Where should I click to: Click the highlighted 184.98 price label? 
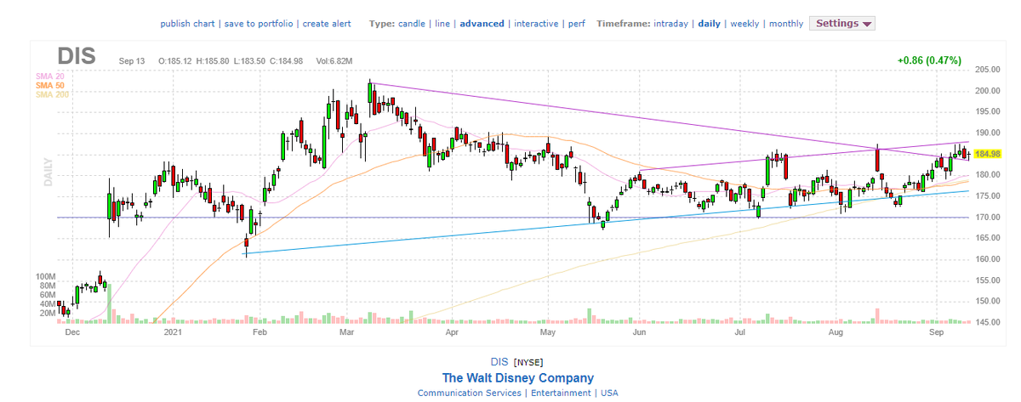click(988, 154)
